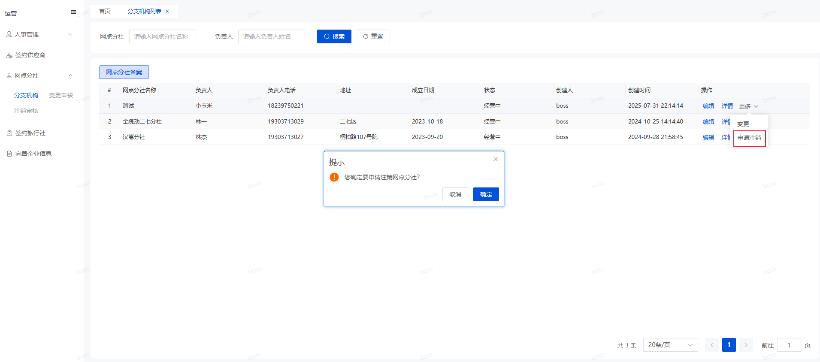Go to the previous page arrow
The height and width of the screenshot is (362, 820).
tap(711, 345)
